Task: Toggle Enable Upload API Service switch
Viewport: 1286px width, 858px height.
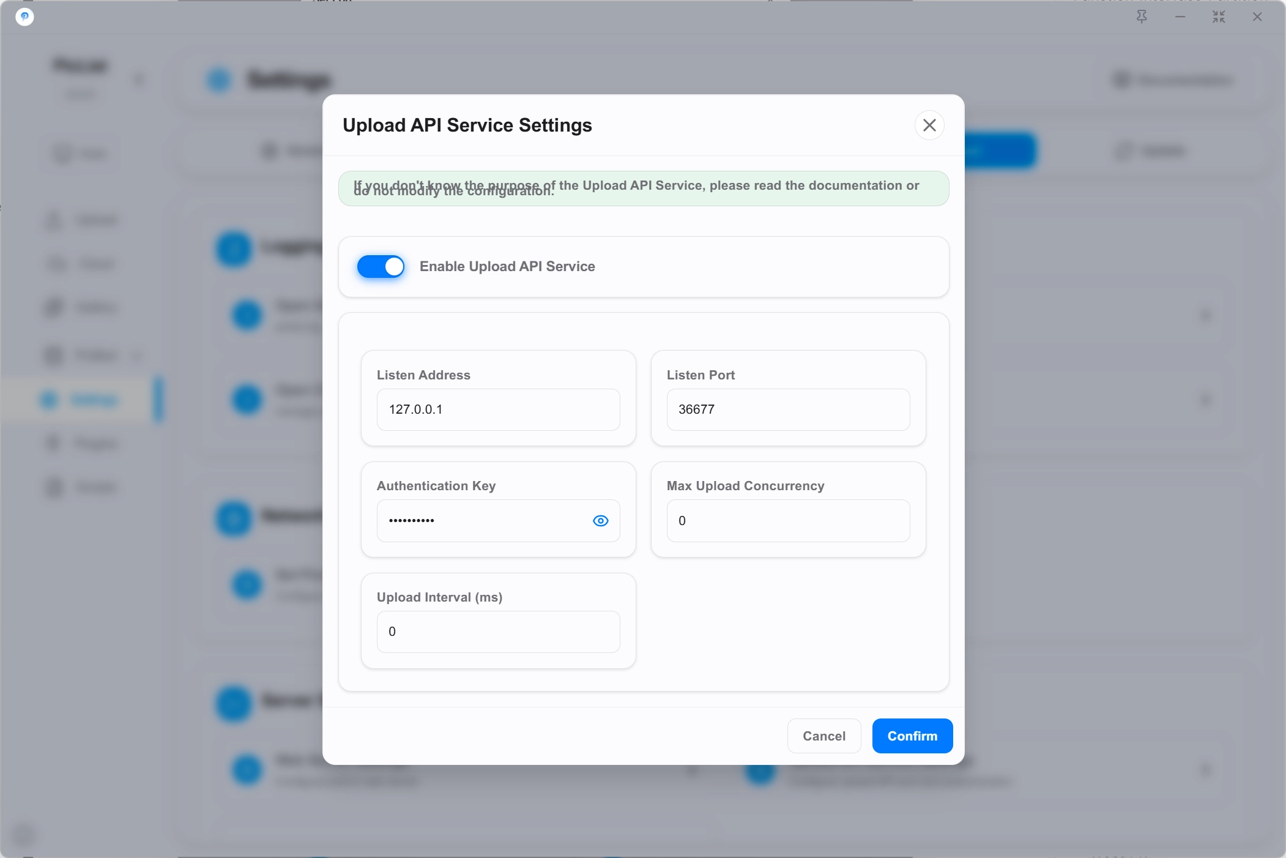Action: pos(381,267)
